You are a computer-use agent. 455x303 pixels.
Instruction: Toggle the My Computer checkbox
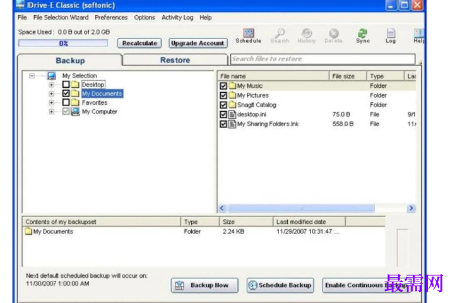(x=66, y=112)
